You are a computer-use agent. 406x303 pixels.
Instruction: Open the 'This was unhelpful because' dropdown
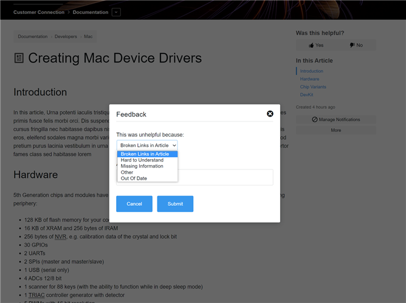click(147, 145)
